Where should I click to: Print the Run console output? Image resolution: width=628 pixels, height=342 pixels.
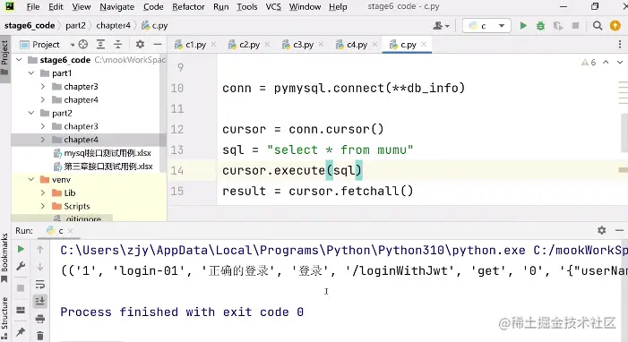coord(40,319)
